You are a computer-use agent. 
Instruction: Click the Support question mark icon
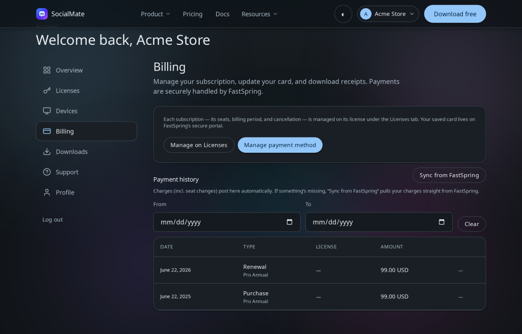47,172
